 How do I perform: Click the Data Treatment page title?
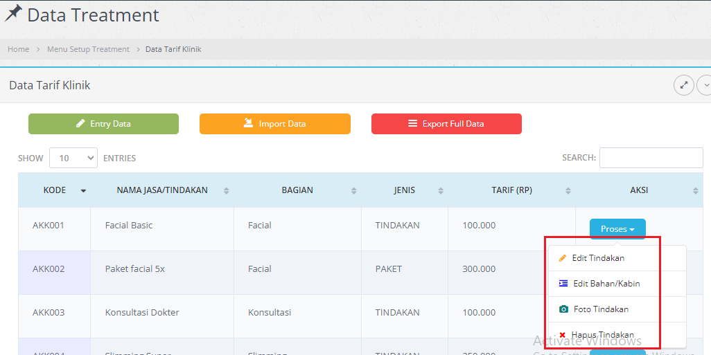(93, 15)
